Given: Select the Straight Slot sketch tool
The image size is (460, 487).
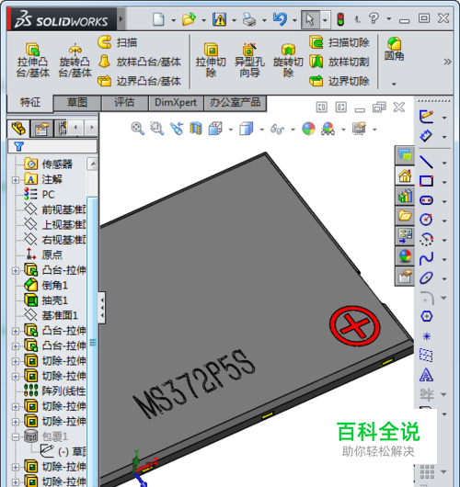Looking at the screenshot, I should coord(426,200).
